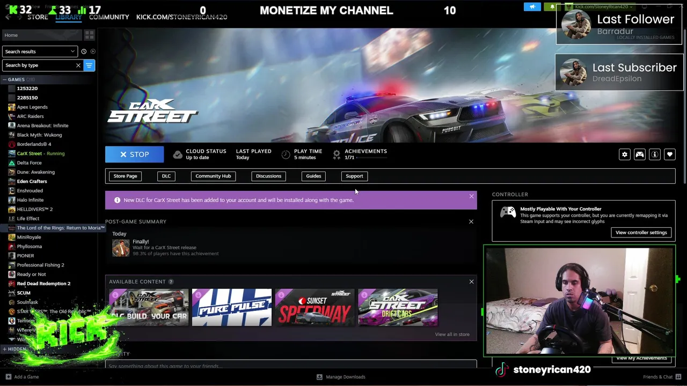Image resolution: width=687 pixels, height=386 pixels.
Task: Clear the Search by type field
Action: 78,65
